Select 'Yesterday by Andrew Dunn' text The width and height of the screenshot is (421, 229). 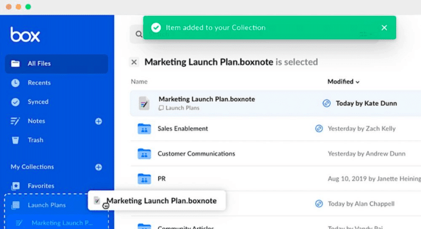pos(367,154)
